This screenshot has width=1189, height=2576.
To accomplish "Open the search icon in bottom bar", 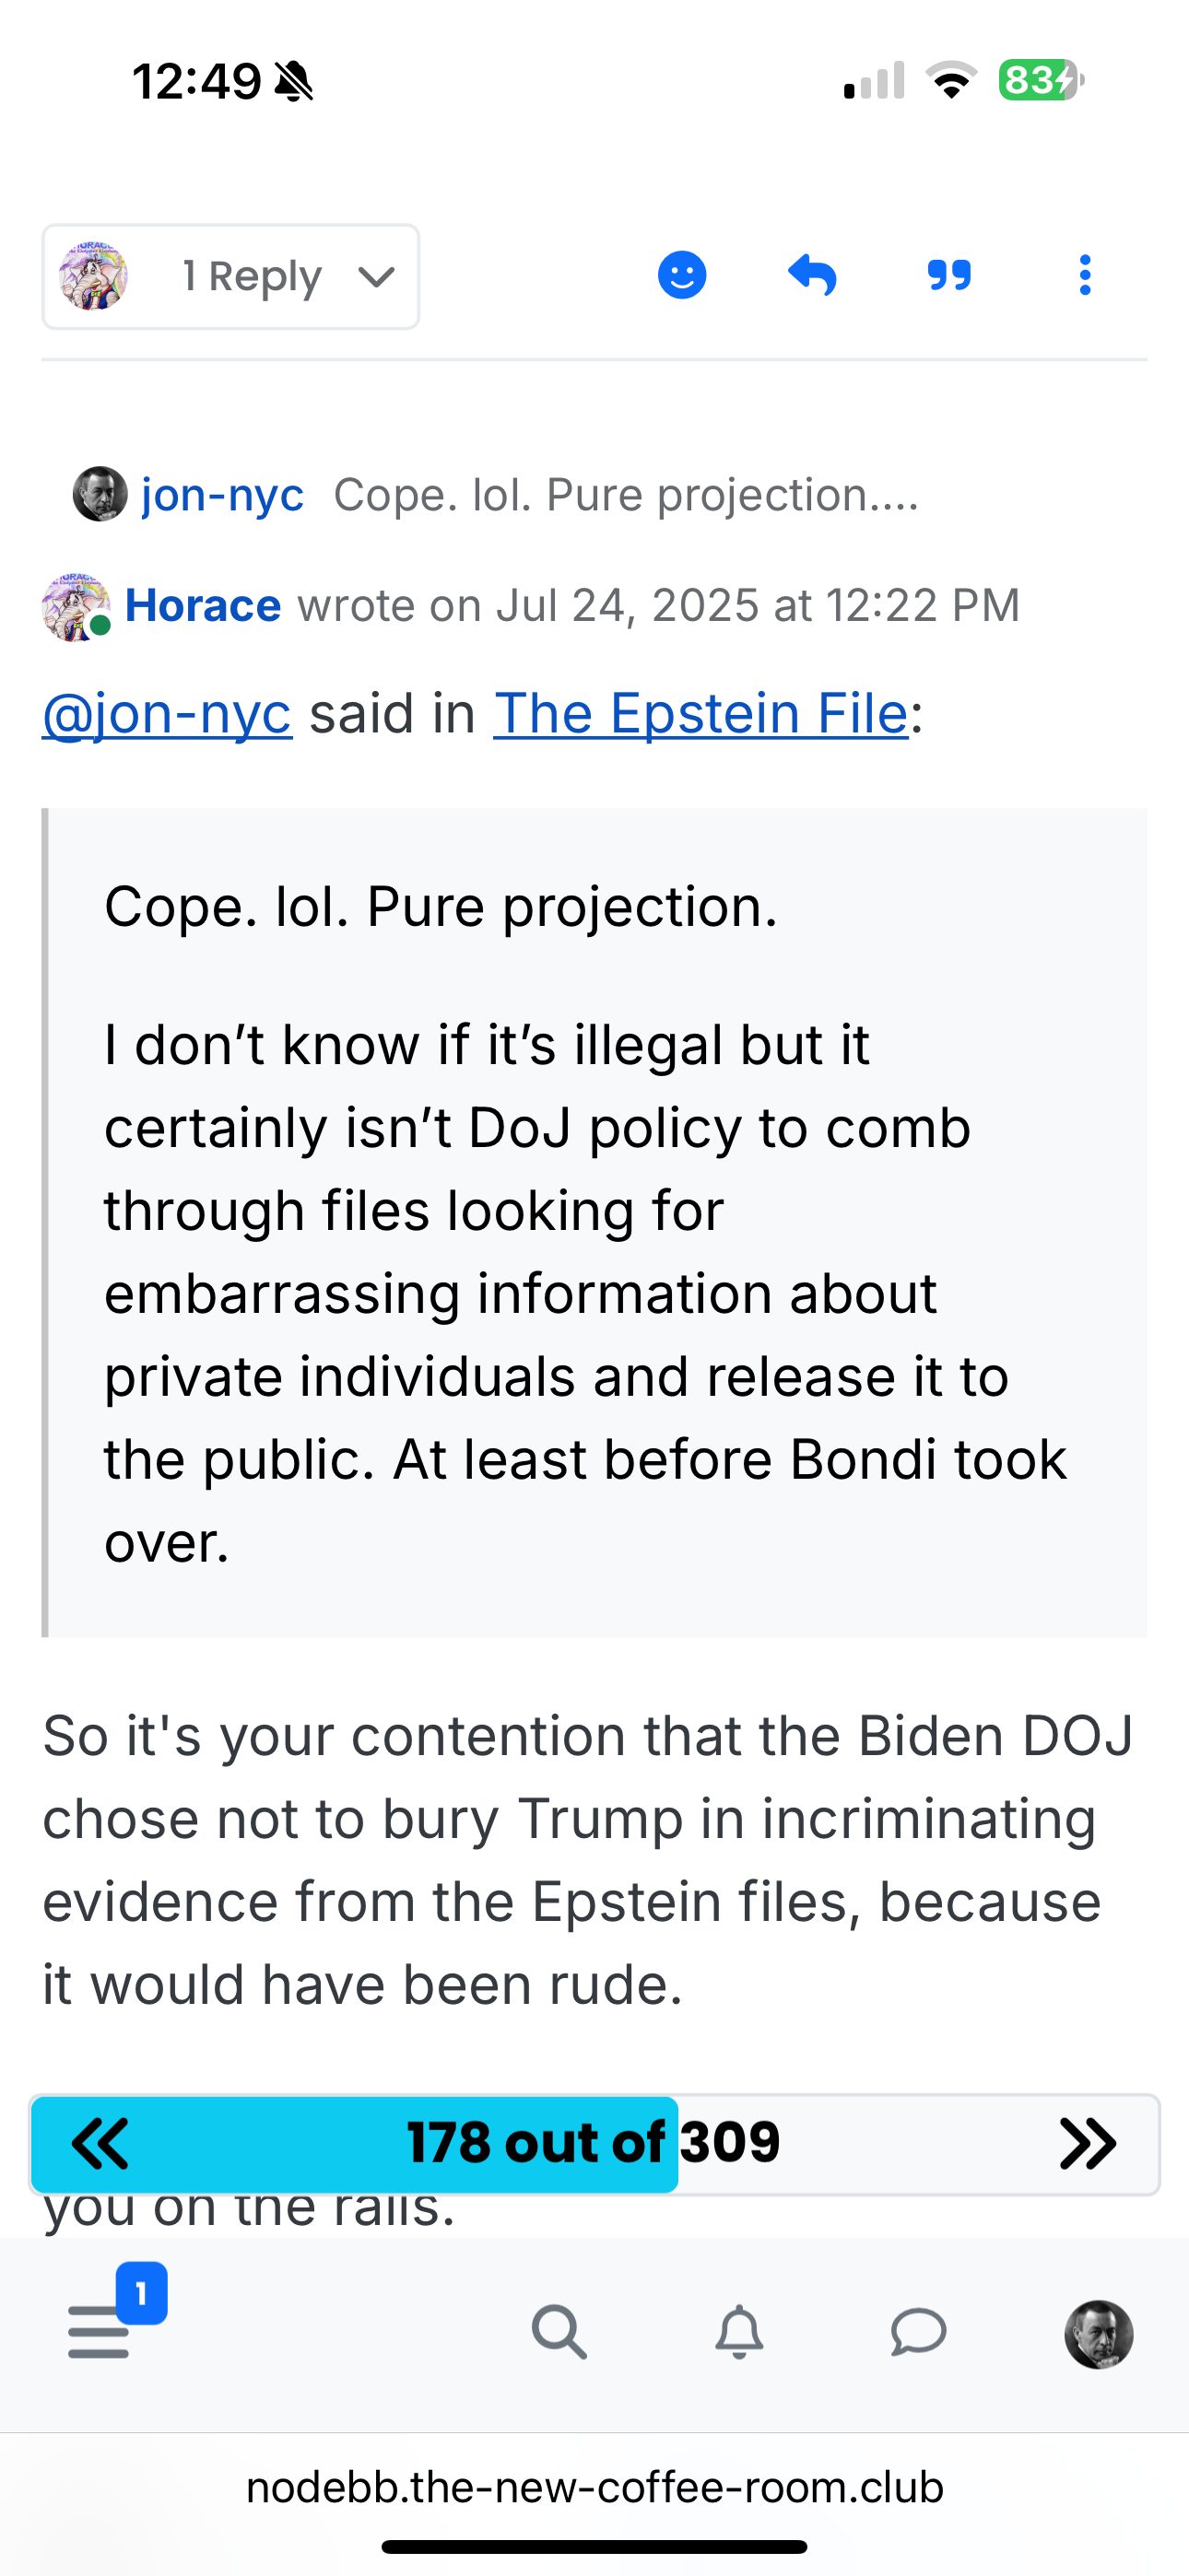I will (x=559, y=2332).
